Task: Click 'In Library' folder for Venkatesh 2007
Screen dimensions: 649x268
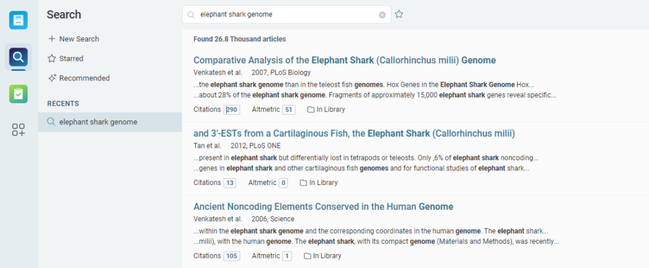Action: tap(326, 110)
